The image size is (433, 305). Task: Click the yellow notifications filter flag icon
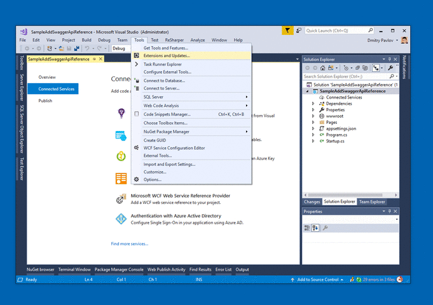[287, 30]
